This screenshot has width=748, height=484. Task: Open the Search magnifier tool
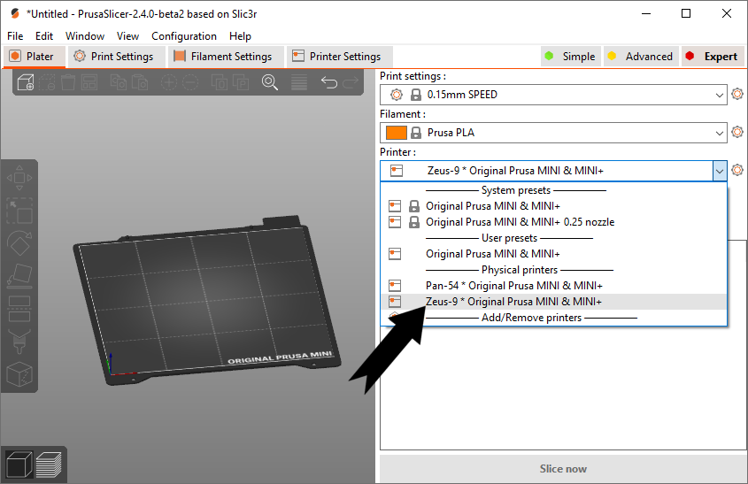coord(269,82)
